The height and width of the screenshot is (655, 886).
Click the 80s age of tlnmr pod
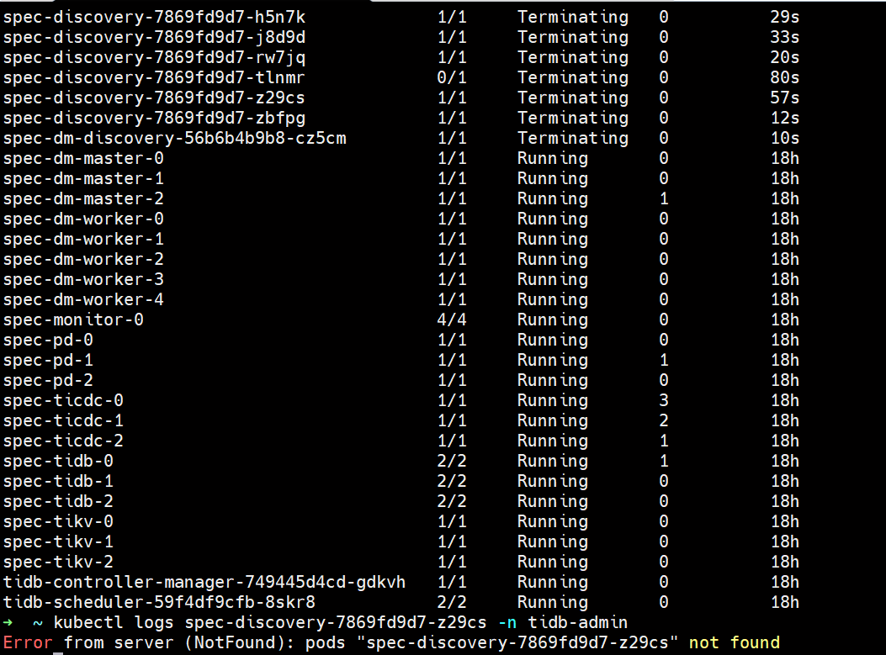click(785, 78)
